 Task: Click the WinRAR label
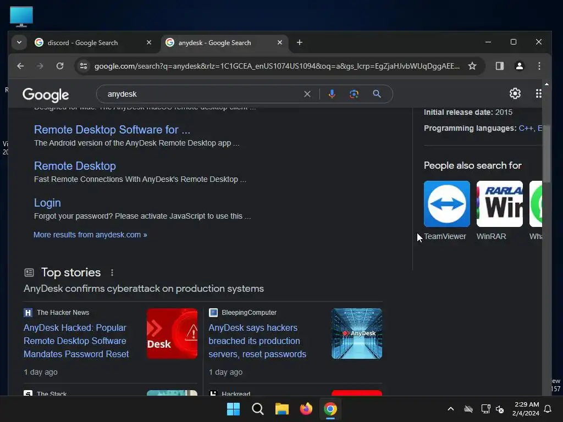tap(491, 236)
